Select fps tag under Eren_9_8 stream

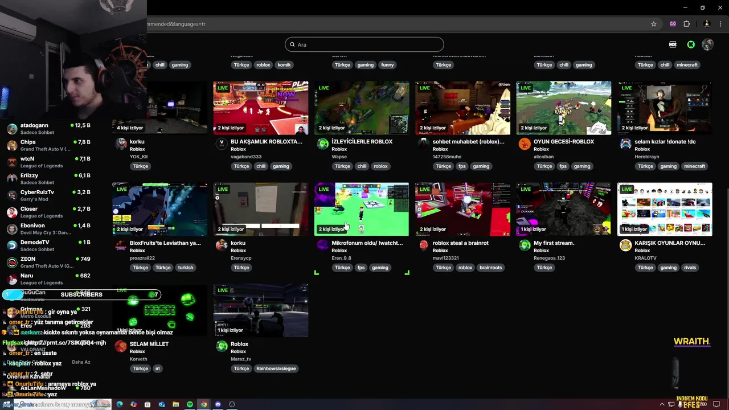click(x=361, y=268)
